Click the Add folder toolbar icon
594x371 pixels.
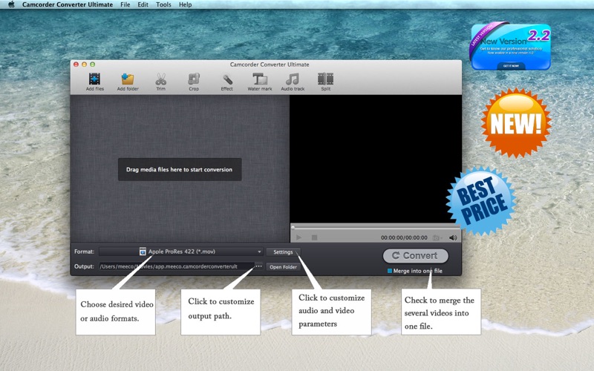tap(128, 82)
